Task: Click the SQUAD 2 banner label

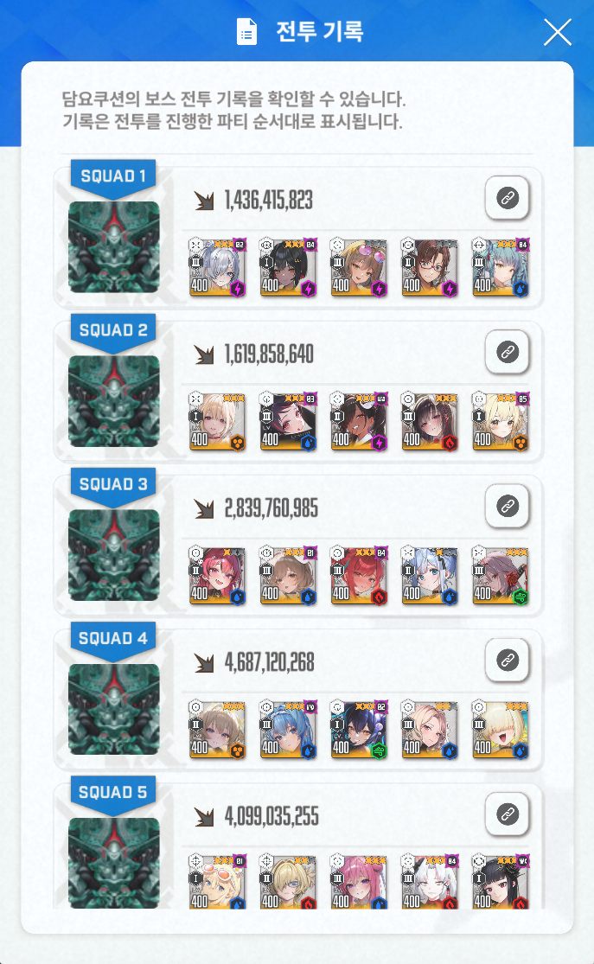Action: tap(114, 330)
